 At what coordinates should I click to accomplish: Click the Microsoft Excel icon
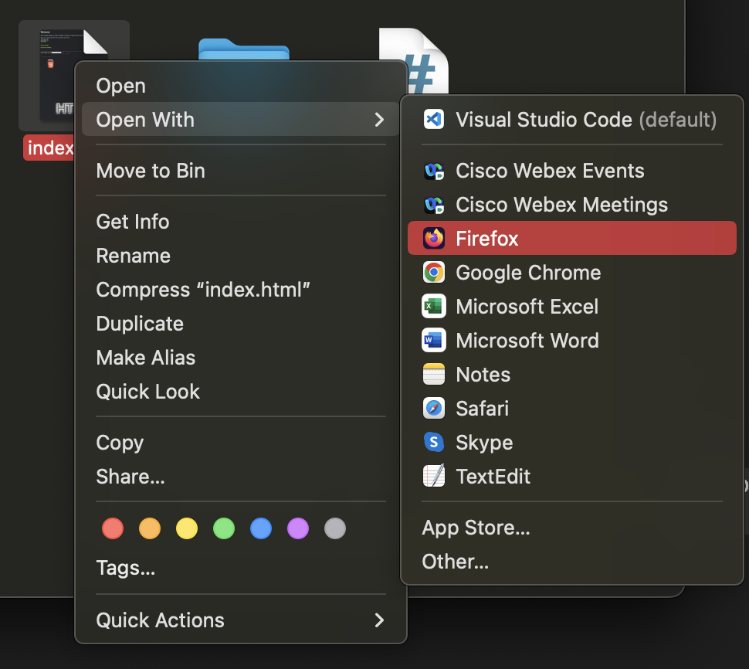coord(434,307)
